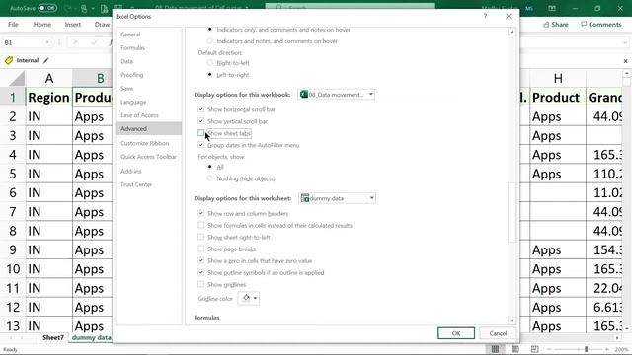This screenshot has width=632, height=355.
Task: Toggle Show outline symbols checkbox
Action: pyautogui.click(x=201, y=272)
